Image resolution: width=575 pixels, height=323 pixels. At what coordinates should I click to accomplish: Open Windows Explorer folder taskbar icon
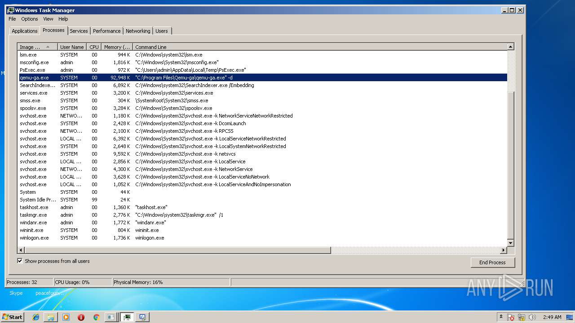51,317
